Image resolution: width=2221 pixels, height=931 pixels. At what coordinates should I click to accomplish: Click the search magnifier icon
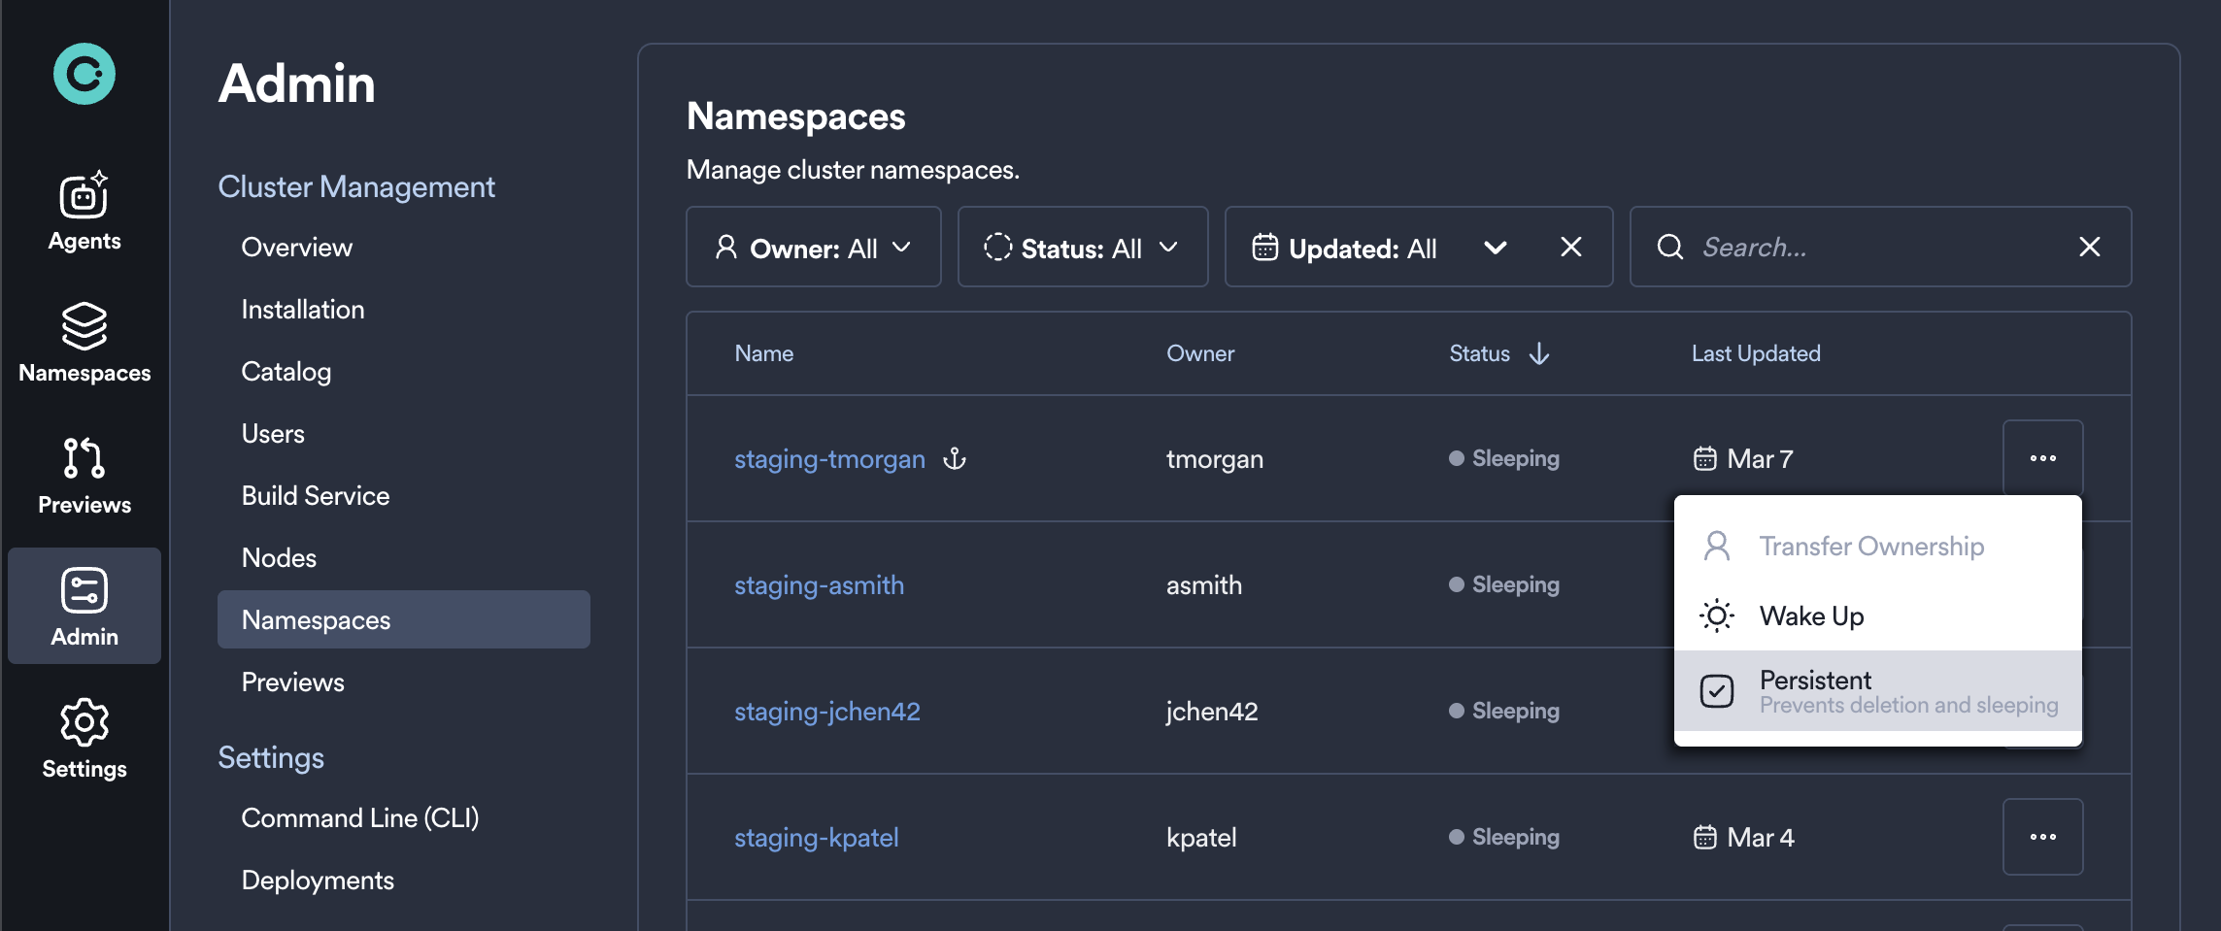point(1669,247)
